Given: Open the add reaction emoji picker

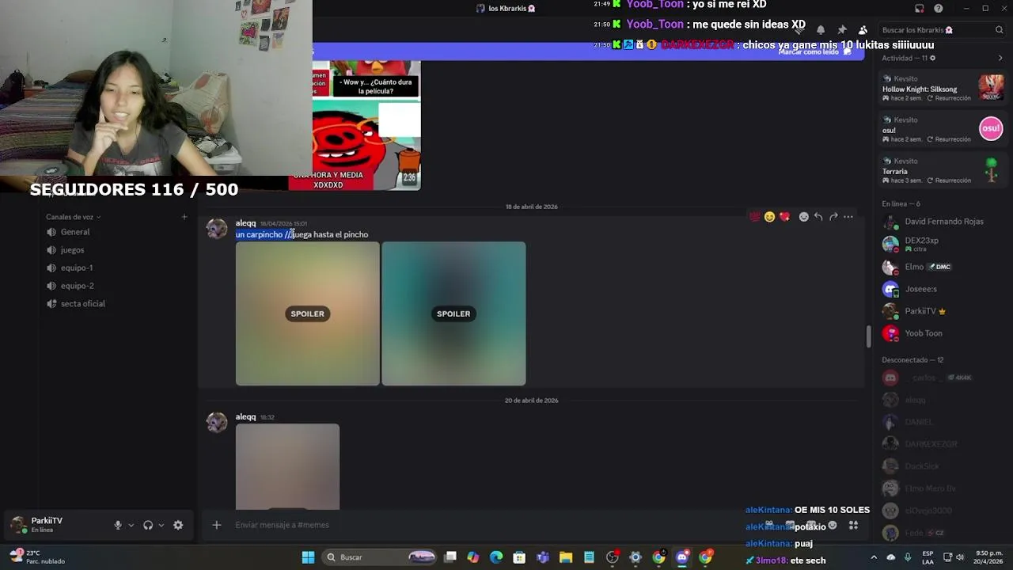Looking at the screenshot, I should [803, 217].
